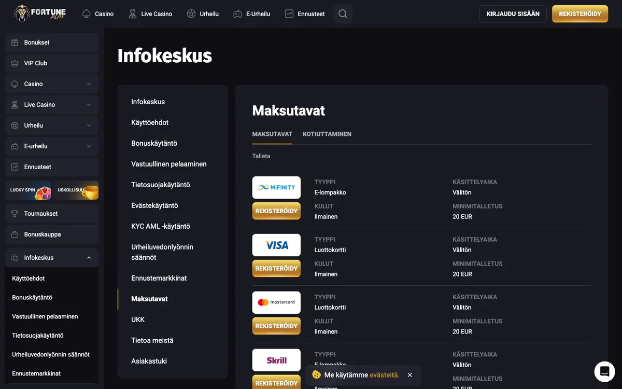The image size is (622, 389).
Task: Click the Visa payment logo
Action: [x=276, y=245]
